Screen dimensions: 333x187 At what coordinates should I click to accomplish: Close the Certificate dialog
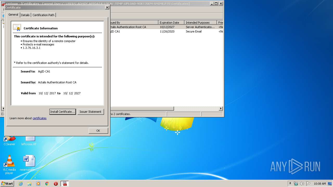tap(107, 8)
